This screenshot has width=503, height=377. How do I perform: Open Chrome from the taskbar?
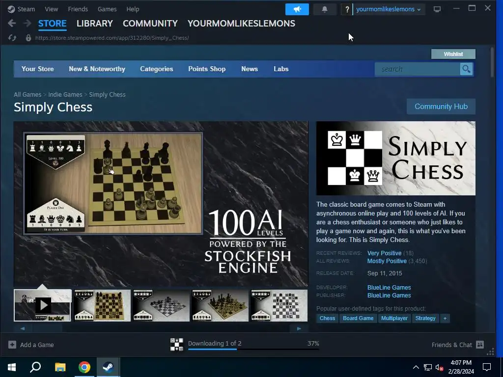coord(84,367)
